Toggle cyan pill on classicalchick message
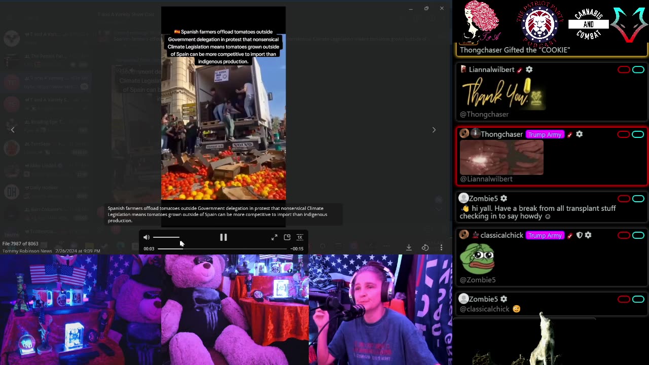The width and height of the screenshot is (649, 365). (638, 235)
